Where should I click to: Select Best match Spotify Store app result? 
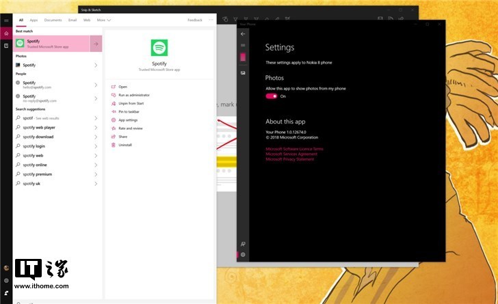coord(51,44)
